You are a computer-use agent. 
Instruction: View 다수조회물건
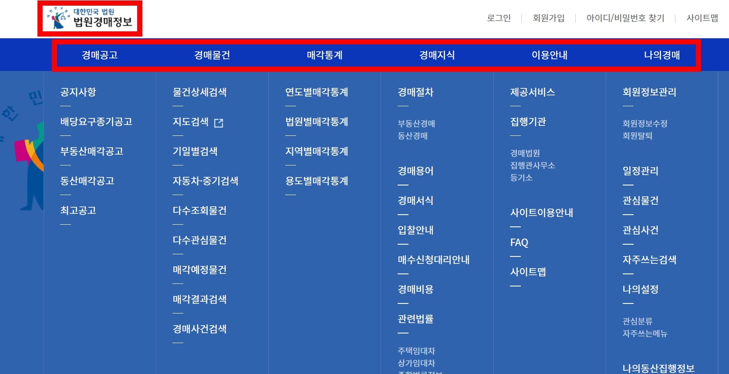(199, 210)
